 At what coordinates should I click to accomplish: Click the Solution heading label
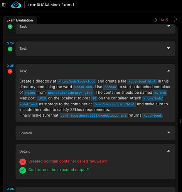coord(26,133)
